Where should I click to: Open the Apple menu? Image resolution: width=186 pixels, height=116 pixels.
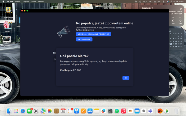tap(3, 2)
